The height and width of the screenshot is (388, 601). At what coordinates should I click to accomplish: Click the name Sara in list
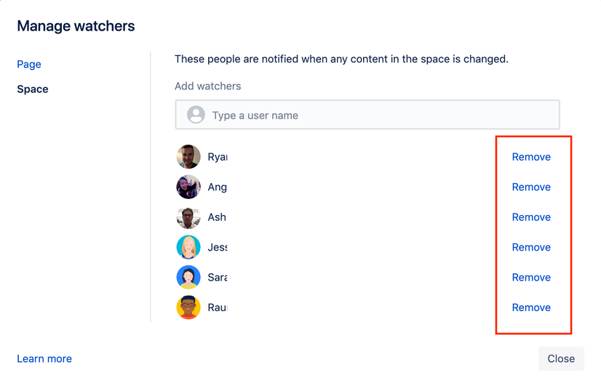(218, 278)
